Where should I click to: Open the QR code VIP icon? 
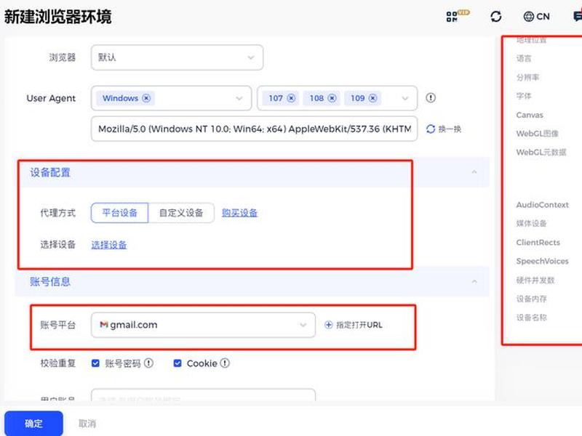(458, 16)
